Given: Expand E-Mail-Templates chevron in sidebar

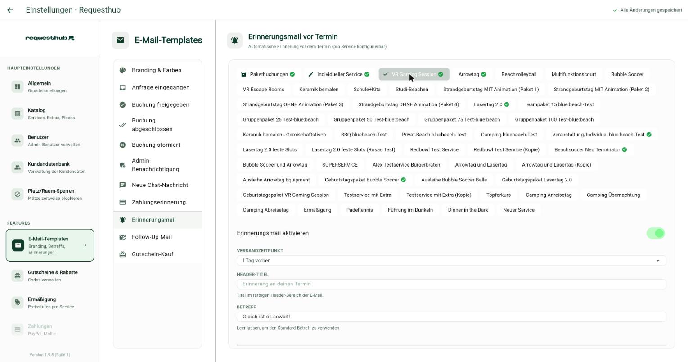Looking at the screenshot, I should (x=85, y=245).
